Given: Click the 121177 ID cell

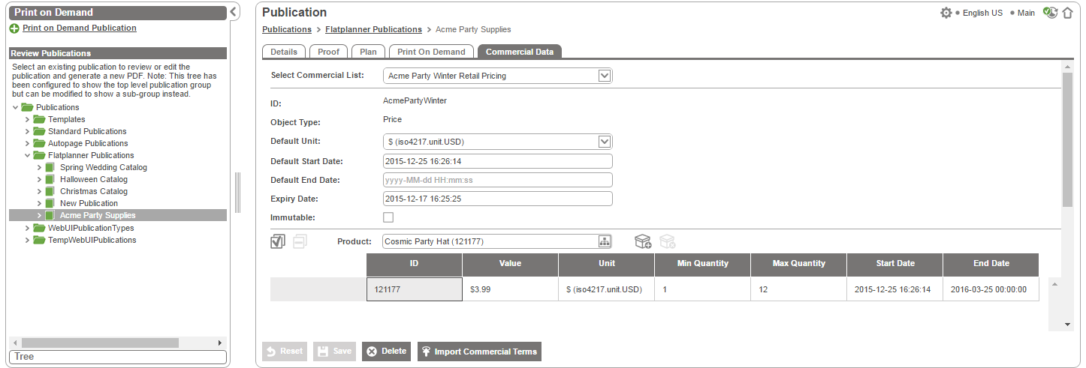Looking at the screenshot, I should tap(415, 289).
